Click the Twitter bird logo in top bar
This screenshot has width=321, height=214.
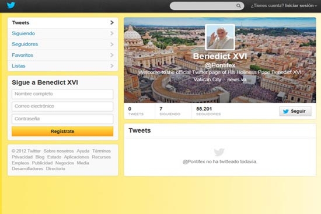(11, 5)
